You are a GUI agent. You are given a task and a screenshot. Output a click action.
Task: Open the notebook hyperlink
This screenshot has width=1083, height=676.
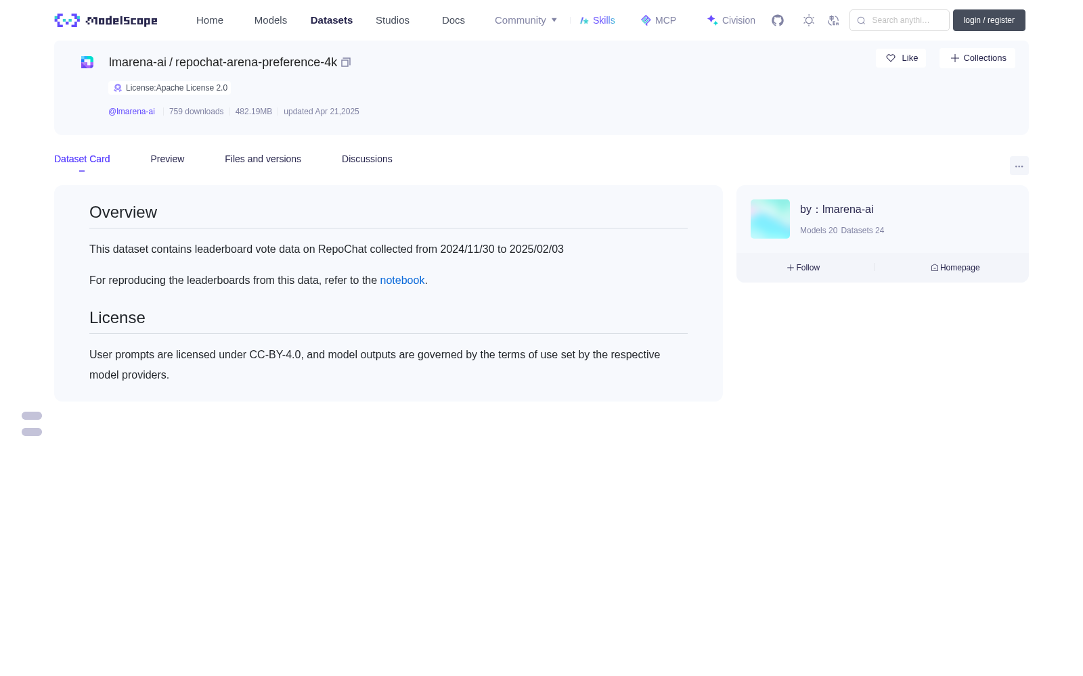pyautogui.click(x=402, y=280)
